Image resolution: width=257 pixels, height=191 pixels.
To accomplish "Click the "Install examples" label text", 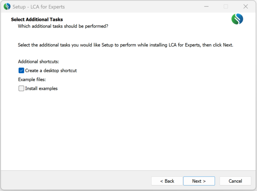I will tap(41, 89).
